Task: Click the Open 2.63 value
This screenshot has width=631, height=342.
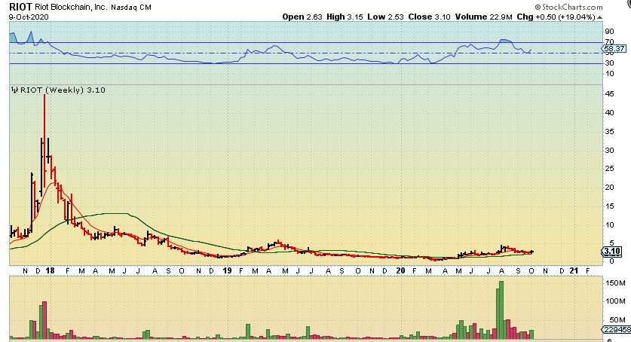Action: (x=302, y=17)
